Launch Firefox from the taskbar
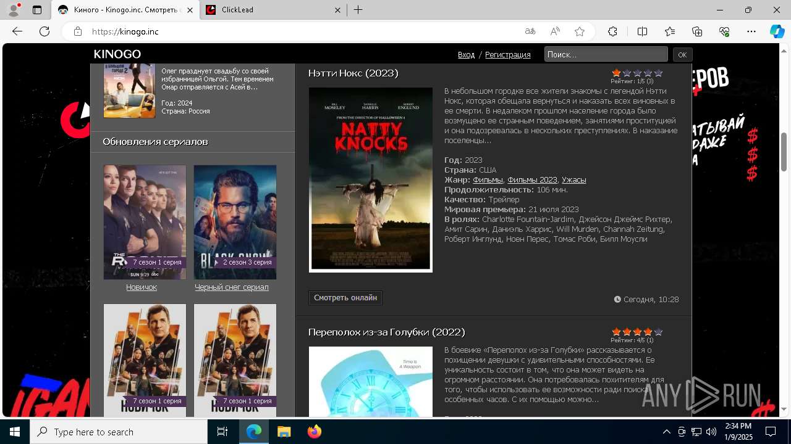This screenshot has width=791, height=444. click(x=315, y=432)
